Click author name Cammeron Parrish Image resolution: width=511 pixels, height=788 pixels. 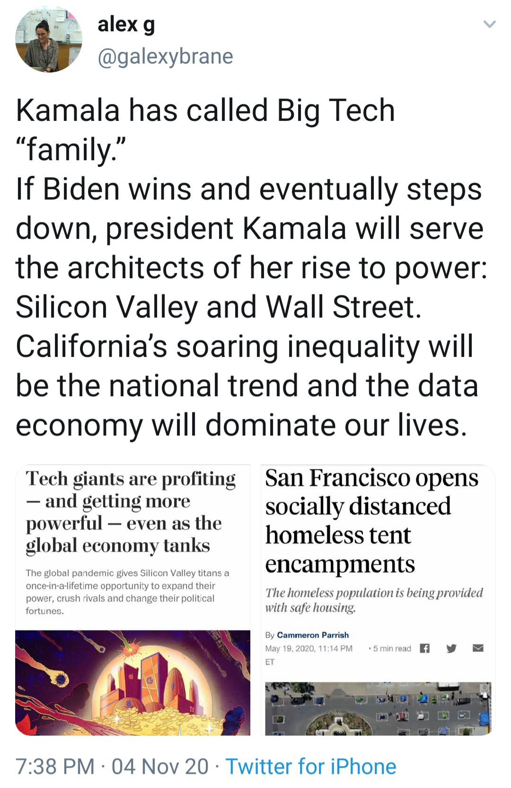click(312, 635)
